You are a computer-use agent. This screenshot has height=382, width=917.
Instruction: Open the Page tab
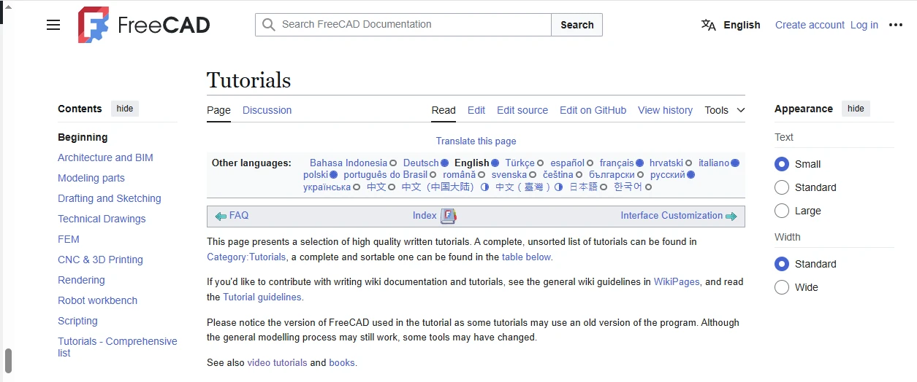(218, 110)
